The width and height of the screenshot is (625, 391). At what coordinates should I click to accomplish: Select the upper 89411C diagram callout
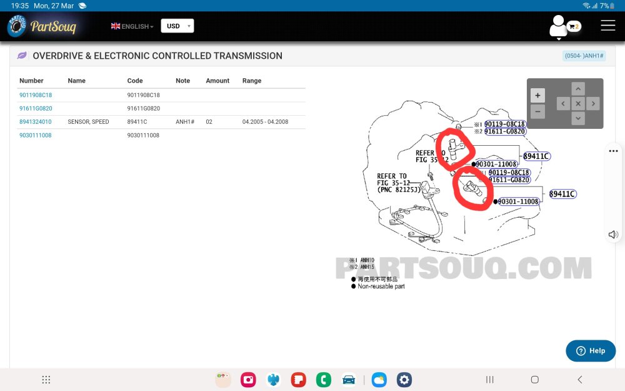[536, 156]
